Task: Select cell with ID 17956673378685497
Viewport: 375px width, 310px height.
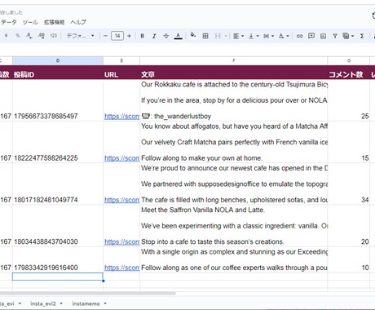Action: pos(58,100)
